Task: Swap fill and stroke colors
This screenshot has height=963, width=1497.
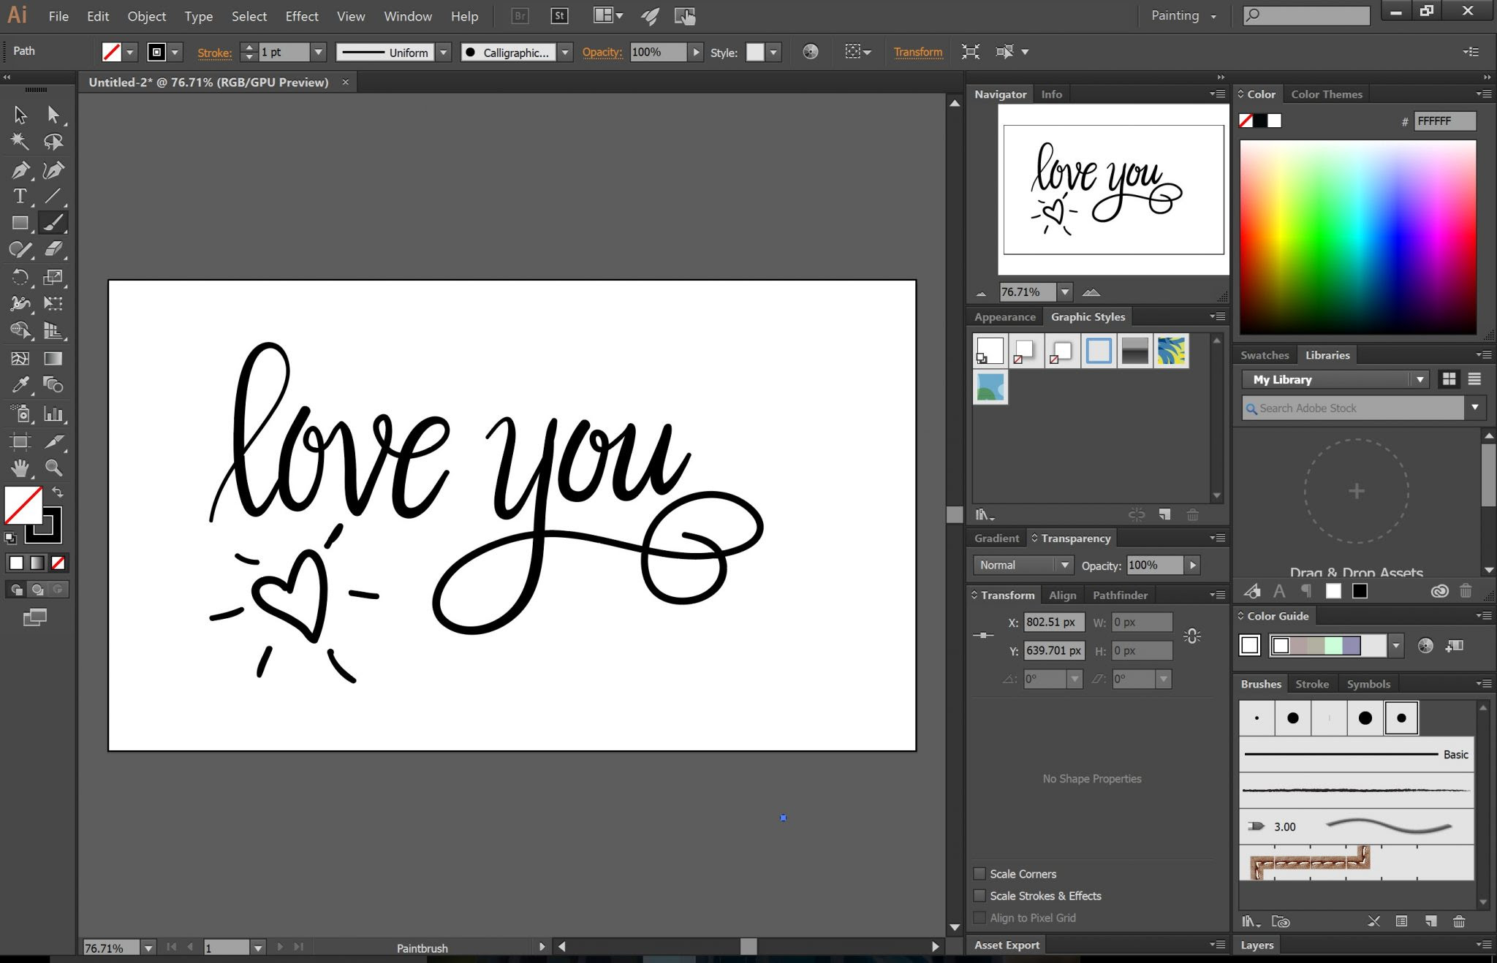Action: 58,492
